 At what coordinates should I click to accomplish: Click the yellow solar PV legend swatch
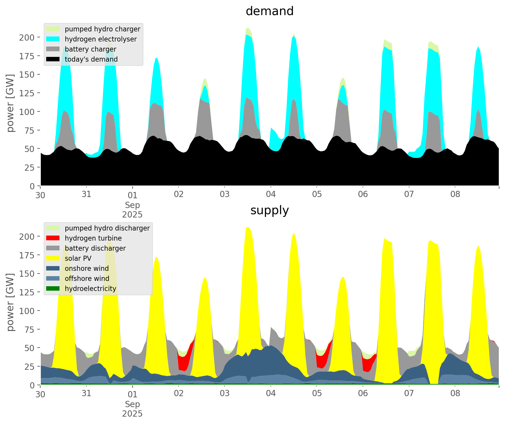(53, 258)
